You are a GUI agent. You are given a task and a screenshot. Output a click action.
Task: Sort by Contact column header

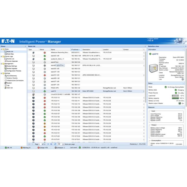tap(132, 50)
